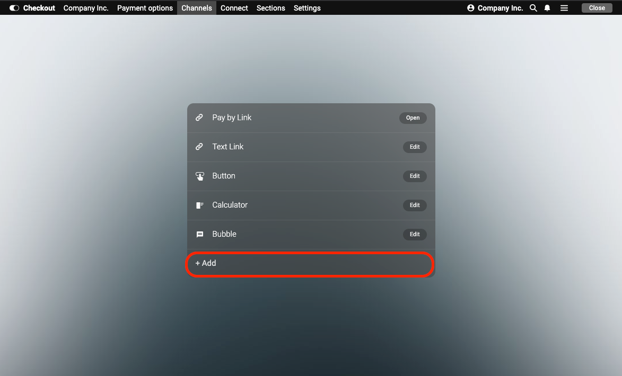Open the Company Inc. menu item
Screen dimensions: 622x376
coord(86,8)
